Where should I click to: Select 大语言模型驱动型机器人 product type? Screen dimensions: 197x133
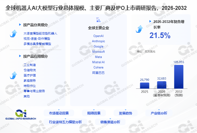(40, 33)
